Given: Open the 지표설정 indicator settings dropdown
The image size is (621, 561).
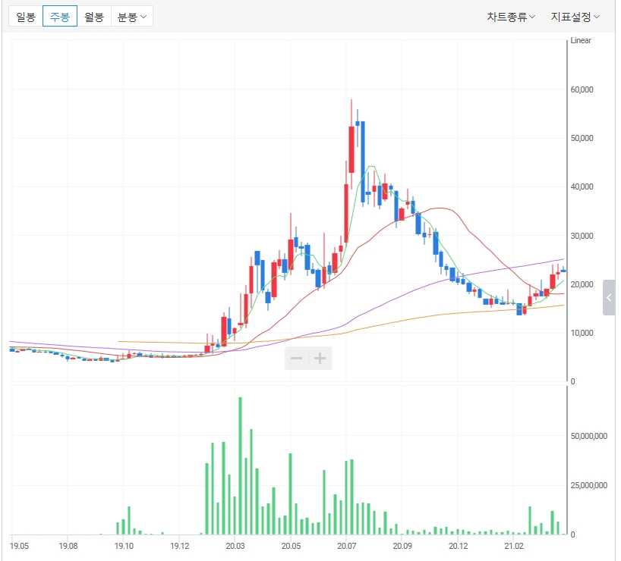Looking at the screenshot, I should pos(575,17).
